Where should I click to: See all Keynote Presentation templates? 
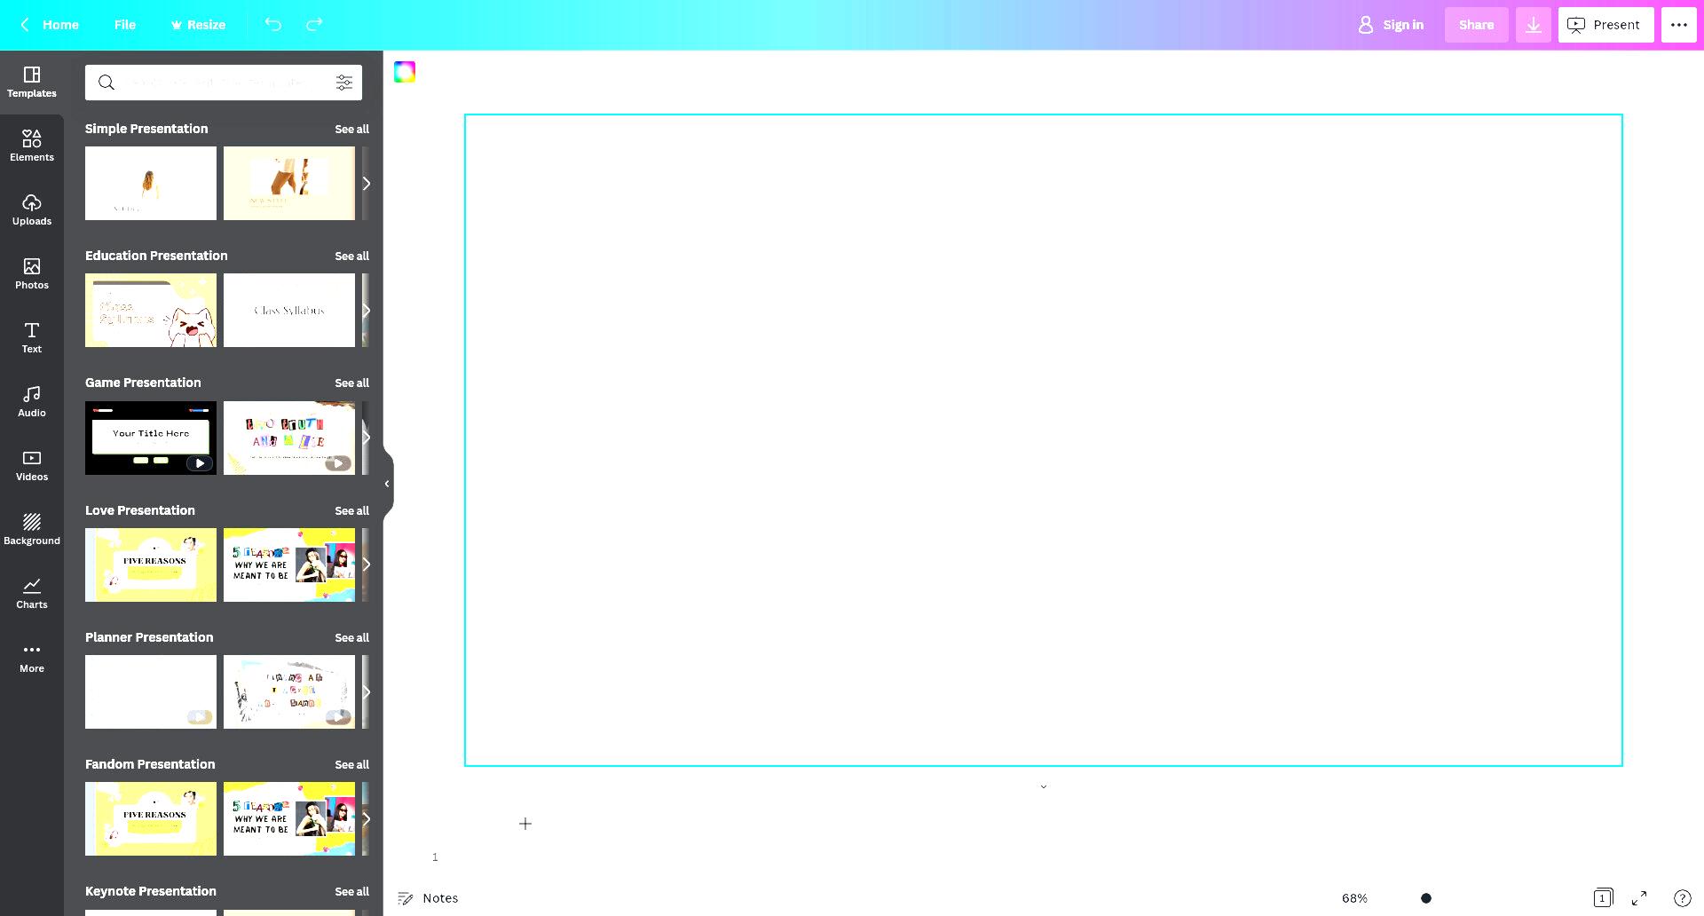pyautogui.click(x=351, y=891)
